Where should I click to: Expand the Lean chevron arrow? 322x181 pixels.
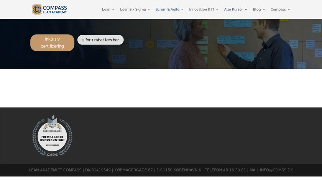pos(113,10)
